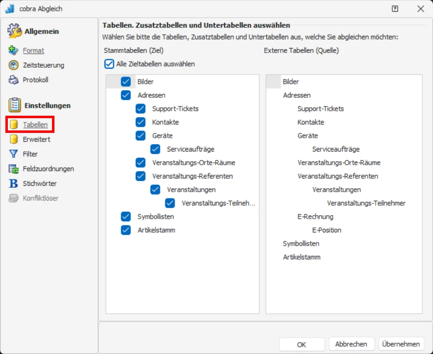
Task: Uncheck the Support-Tickets checkbox
Action: [x=140, y=108]
